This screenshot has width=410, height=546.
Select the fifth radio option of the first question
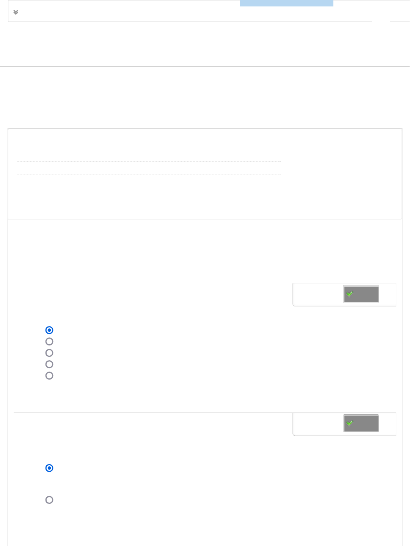(x=49, y=376)
